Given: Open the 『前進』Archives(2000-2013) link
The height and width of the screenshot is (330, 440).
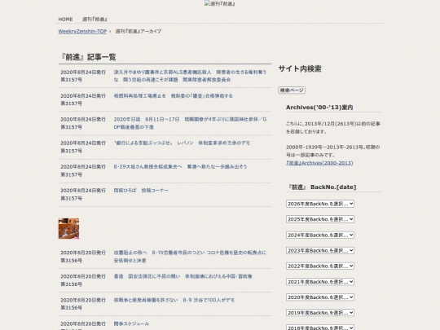Looking at the screenshot, I should point(319,163).
